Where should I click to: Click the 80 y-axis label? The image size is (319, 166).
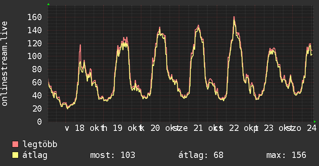37,69
